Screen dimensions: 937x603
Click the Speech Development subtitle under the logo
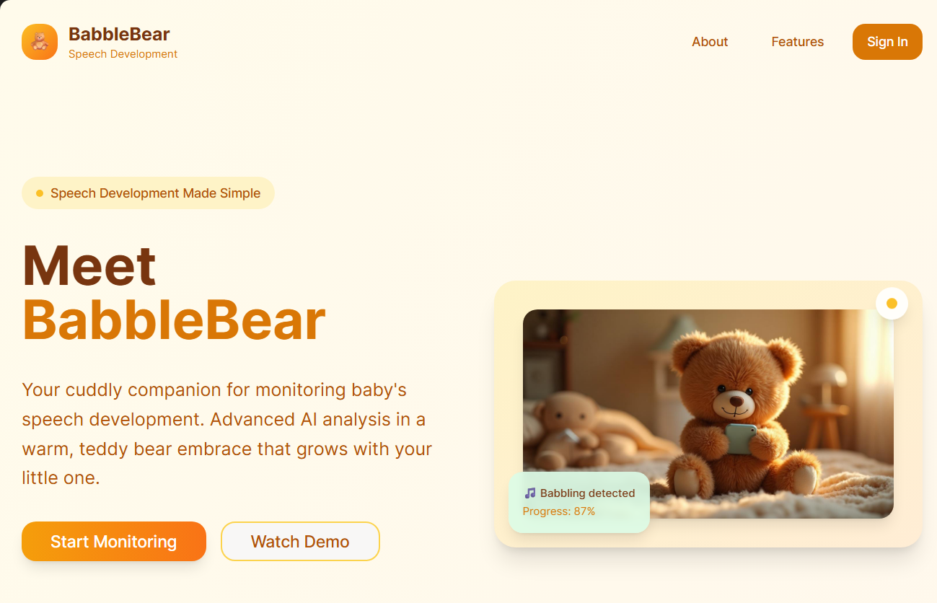pyautogui.click(x=123, y=54)
